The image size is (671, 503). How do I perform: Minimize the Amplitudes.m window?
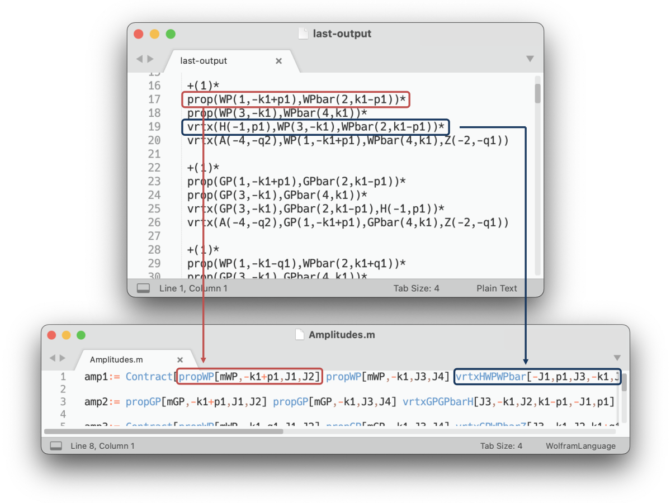[x=66, y=335]
